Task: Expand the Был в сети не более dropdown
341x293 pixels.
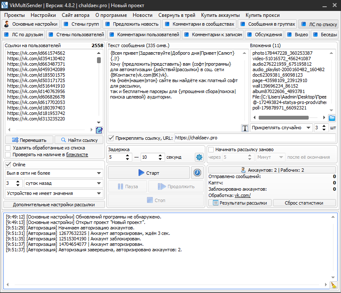Action: [53, 173]
